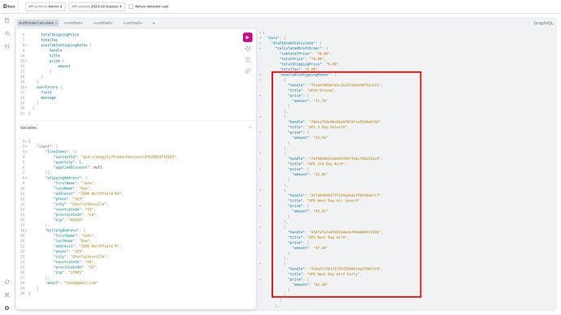Collapse "availableShippingRates" array in the response
Viewport: 561px width, 315px height.
click(x=260, y=75)
